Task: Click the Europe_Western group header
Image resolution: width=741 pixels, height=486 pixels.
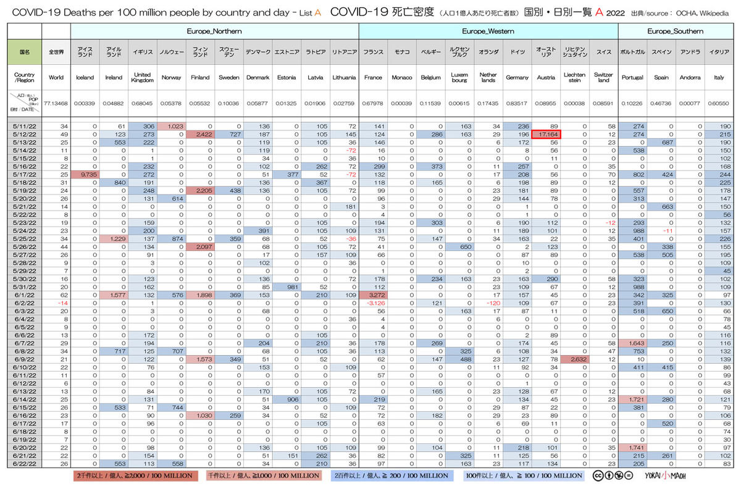Action: coord(488,31)
